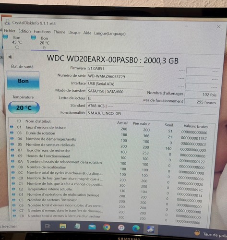Click the serial number field
The image size is (227, 240).
point(115,76)
